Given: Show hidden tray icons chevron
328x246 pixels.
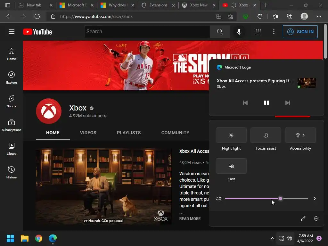Looking at the screenshot, I should click(x=272, y=238).
